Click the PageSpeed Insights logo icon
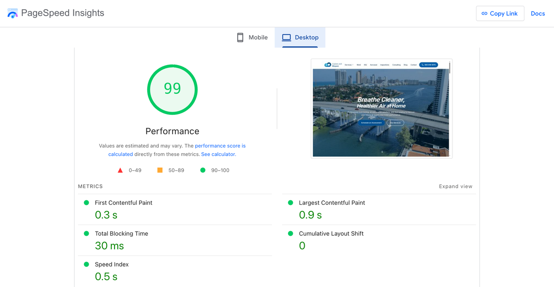 tap(12, 13)
